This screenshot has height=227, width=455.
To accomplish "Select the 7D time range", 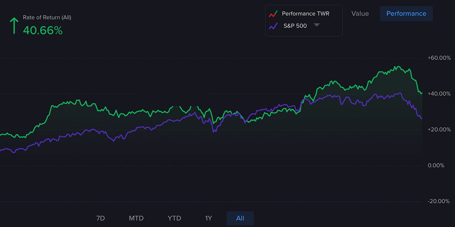I will pos(100,218).
